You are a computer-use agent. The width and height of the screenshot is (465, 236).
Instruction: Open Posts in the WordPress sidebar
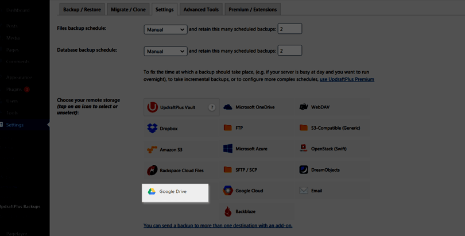pyautogui.click(x=12, y=26)
